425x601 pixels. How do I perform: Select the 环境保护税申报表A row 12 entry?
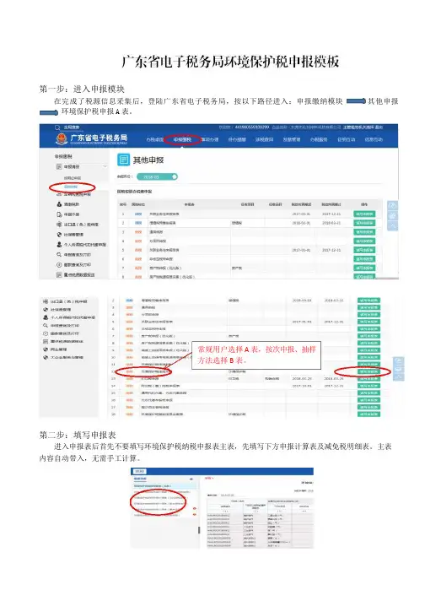[156, 371]
